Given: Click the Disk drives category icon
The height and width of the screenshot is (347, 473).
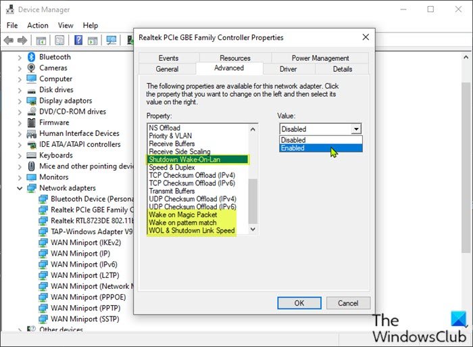Looking at the screenshot, I should [x=31, y=90].
